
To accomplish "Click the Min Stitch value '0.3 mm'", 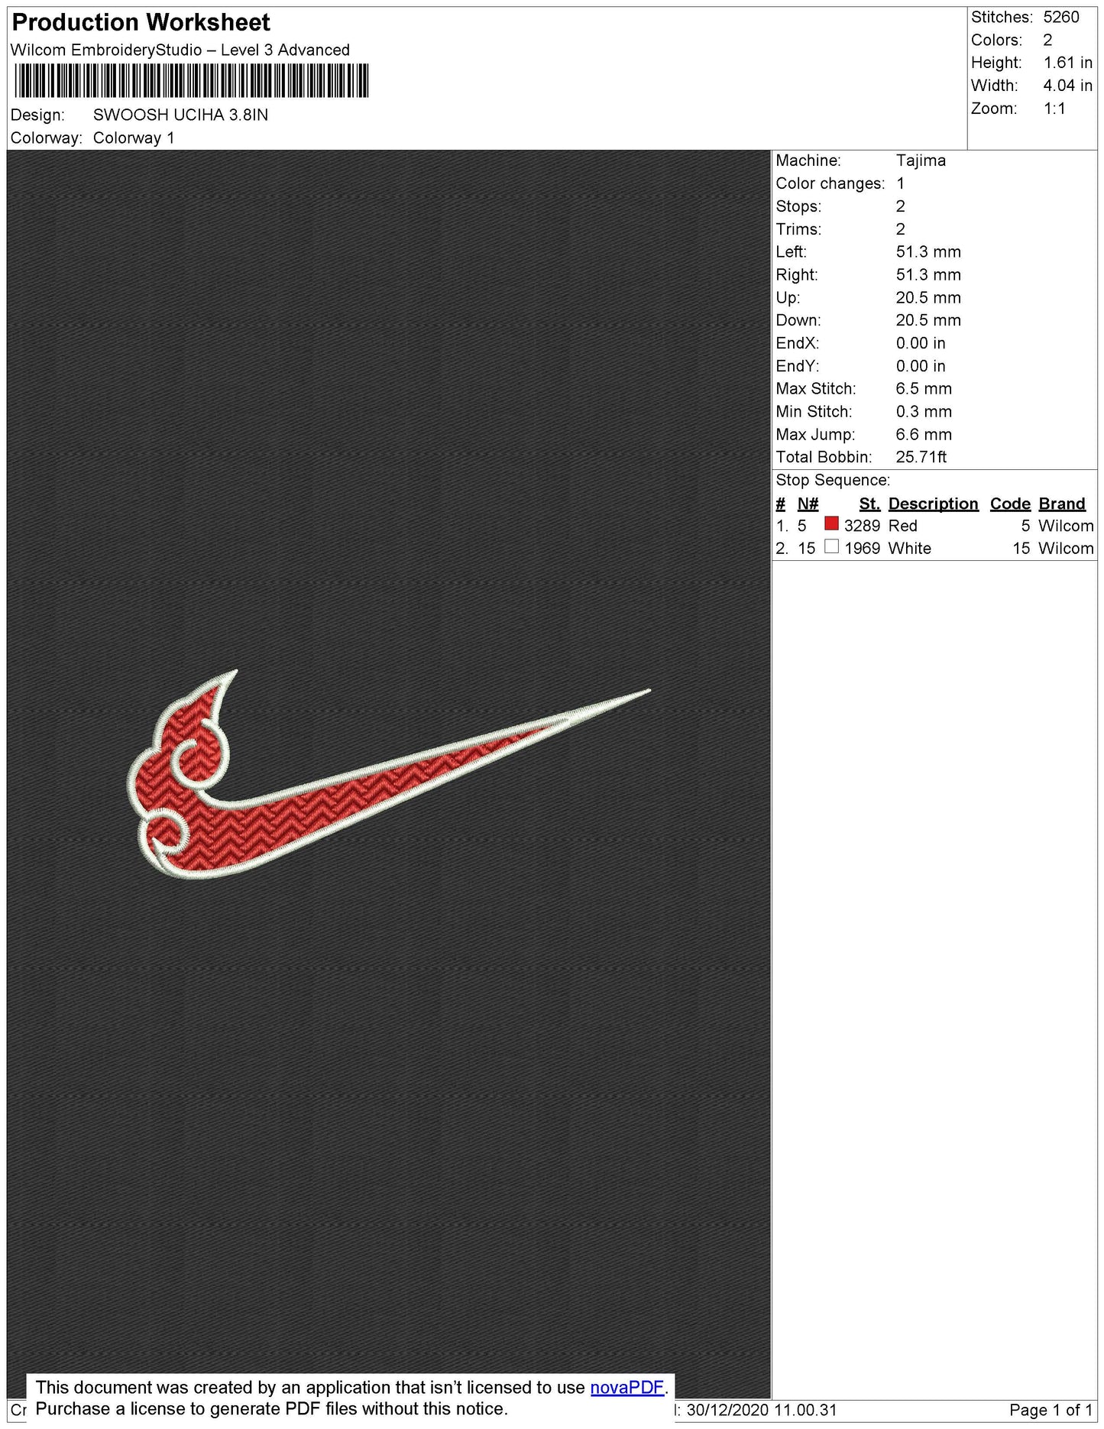I will click(x=924, y=411).
